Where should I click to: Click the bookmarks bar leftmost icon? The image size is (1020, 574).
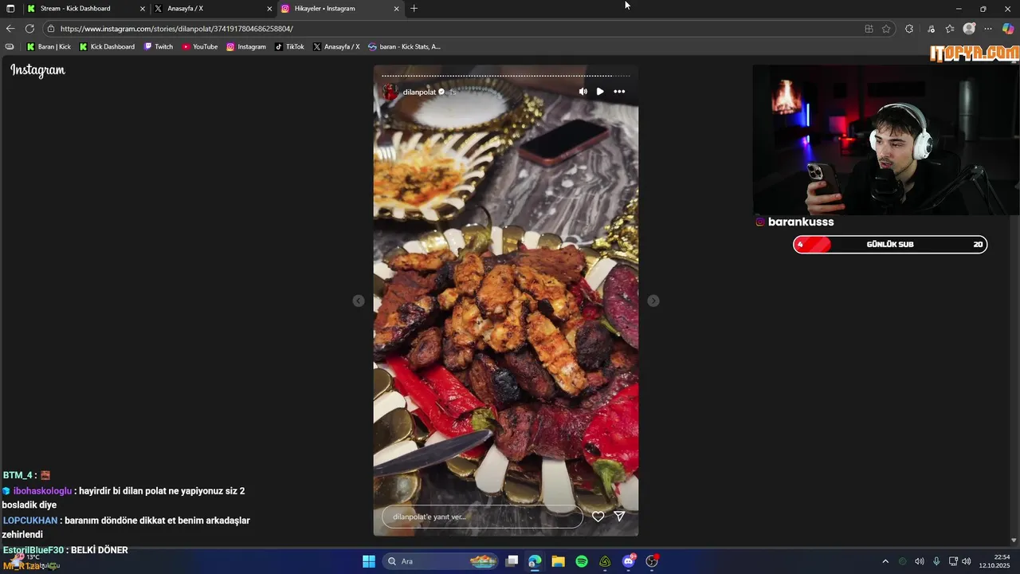[x=10, y=47]
